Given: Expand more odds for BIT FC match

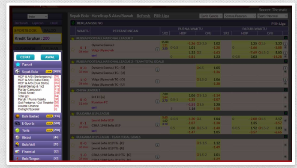Looking at the screenshot, I should (285, 97).
